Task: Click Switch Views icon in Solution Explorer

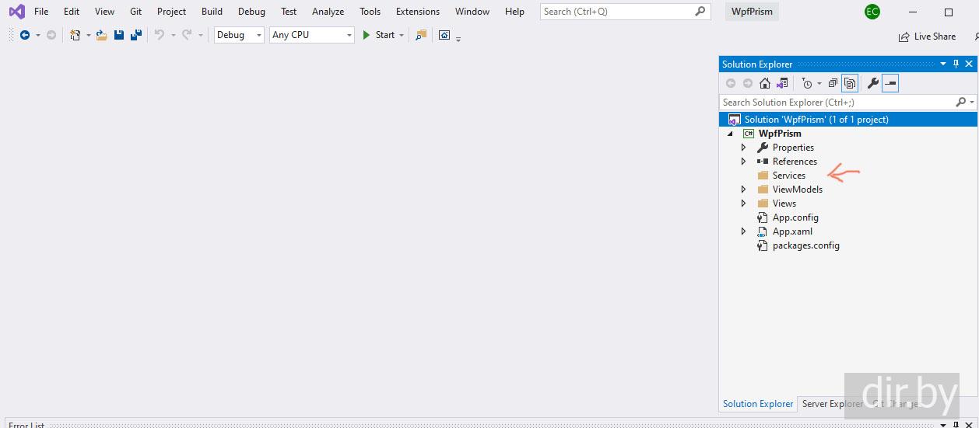Action: point(782,83)
